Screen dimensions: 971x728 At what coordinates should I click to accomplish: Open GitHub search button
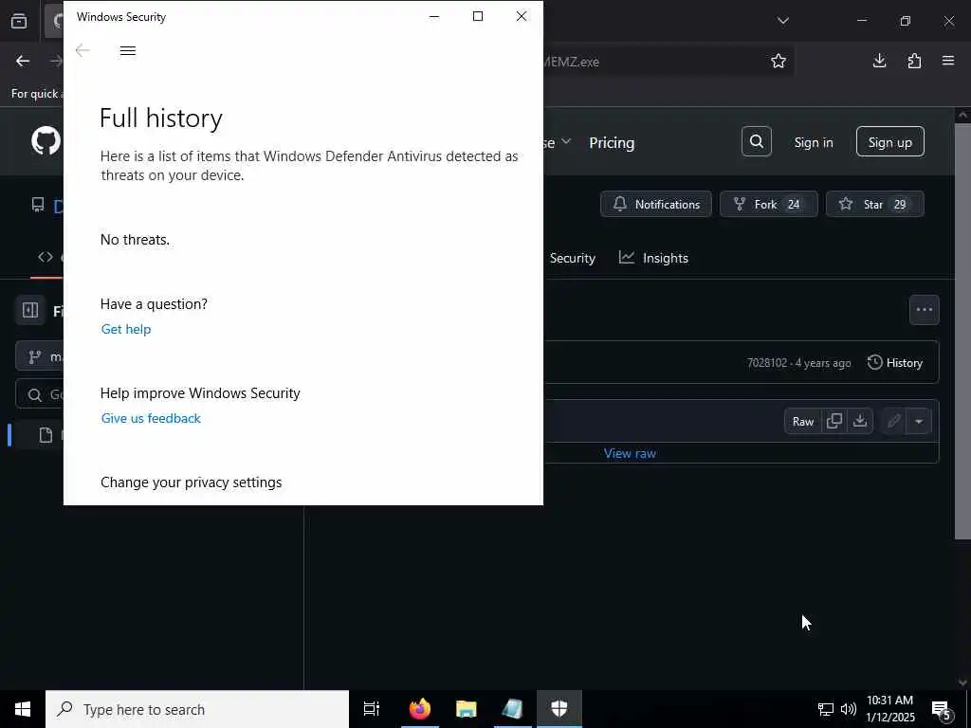tap(756, 142)
